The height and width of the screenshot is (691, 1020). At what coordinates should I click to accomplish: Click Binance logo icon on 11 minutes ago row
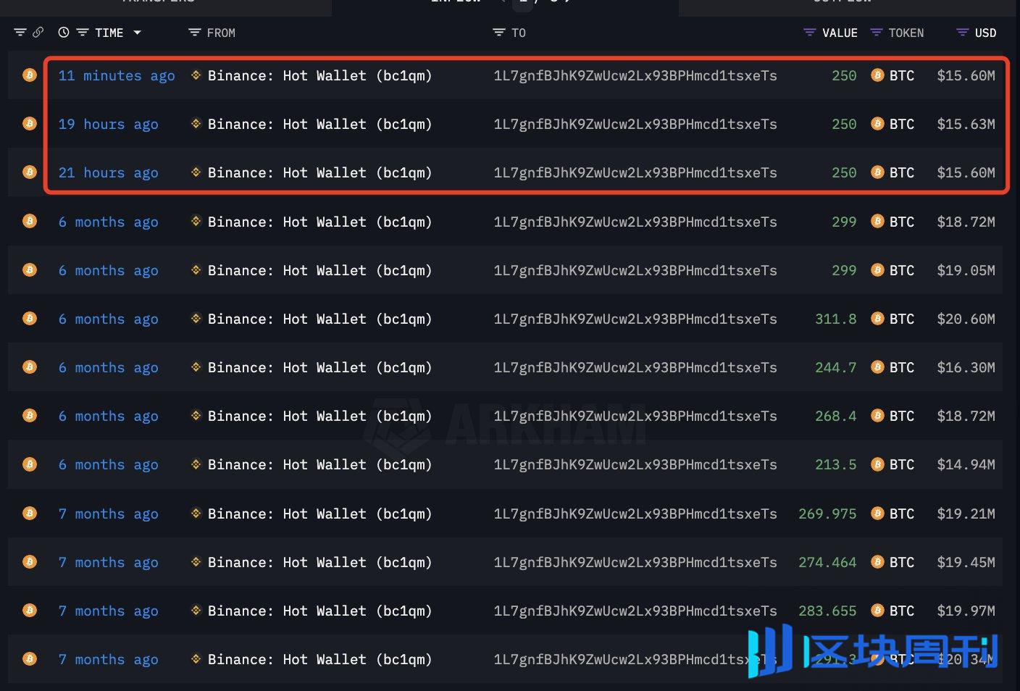point(196,75)
